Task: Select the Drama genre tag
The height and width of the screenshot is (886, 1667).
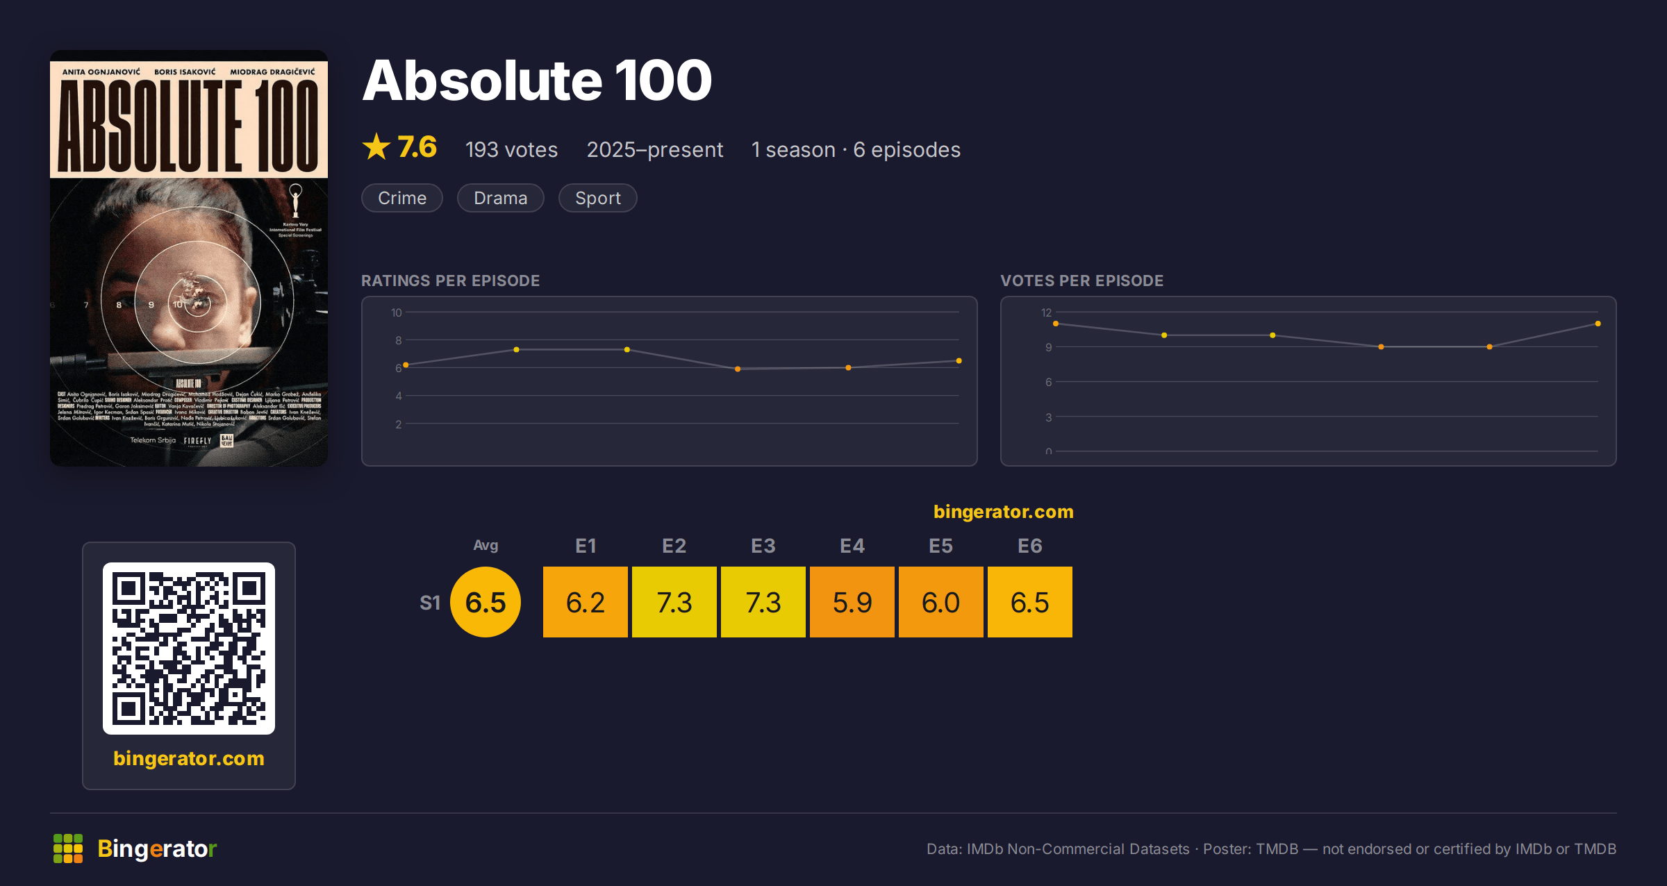Action: tap(501, 198)
